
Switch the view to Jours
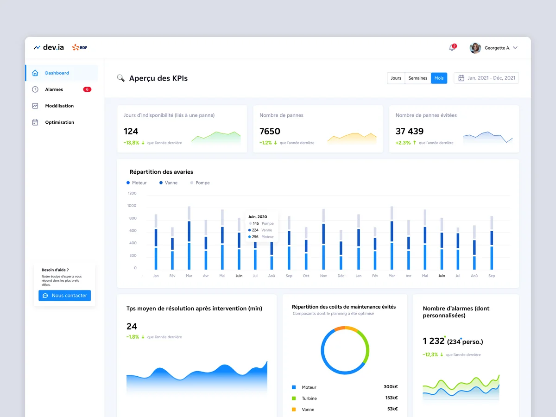(396, 78)
